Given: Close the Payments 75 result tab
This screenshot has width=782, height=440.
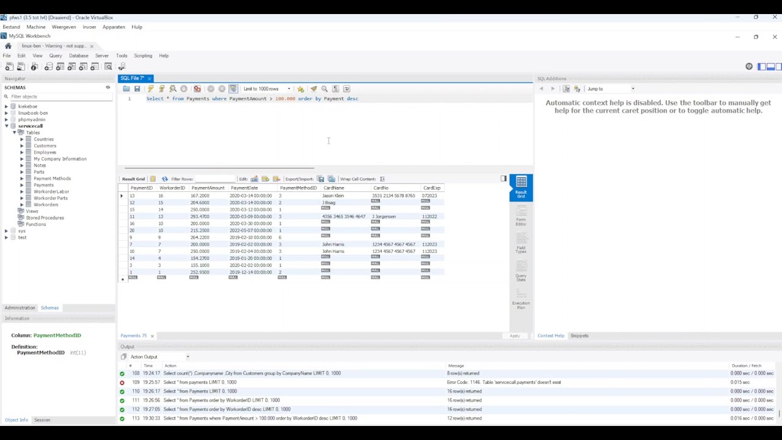Looking at the screenshot, I should tap(152, 336).
